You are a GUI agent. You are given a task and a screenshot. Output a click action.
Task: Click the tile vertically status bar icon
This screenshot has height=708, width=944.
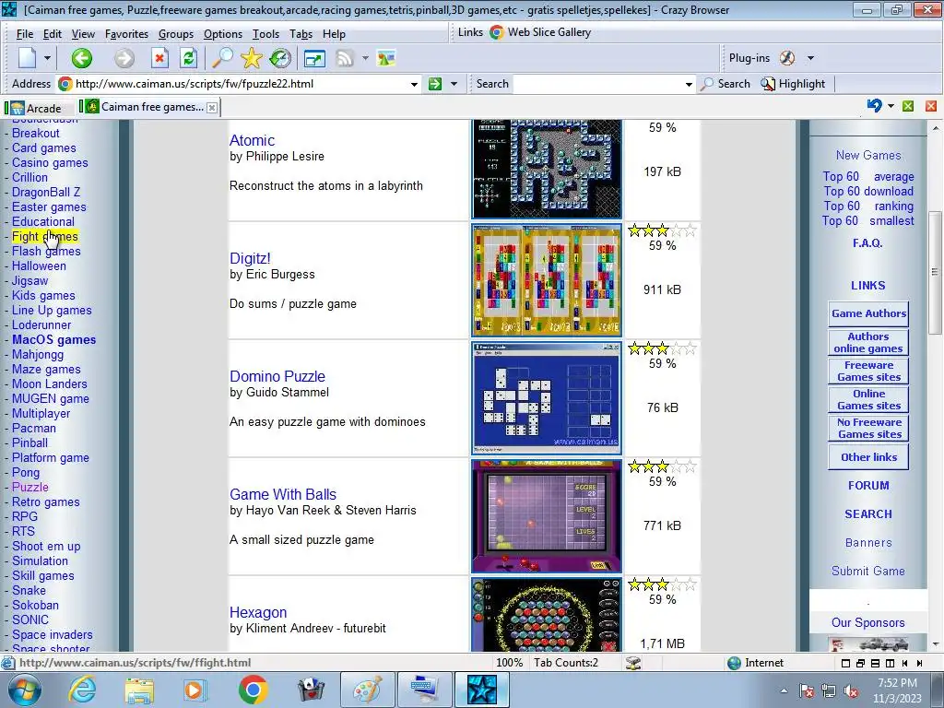(890, 664)
